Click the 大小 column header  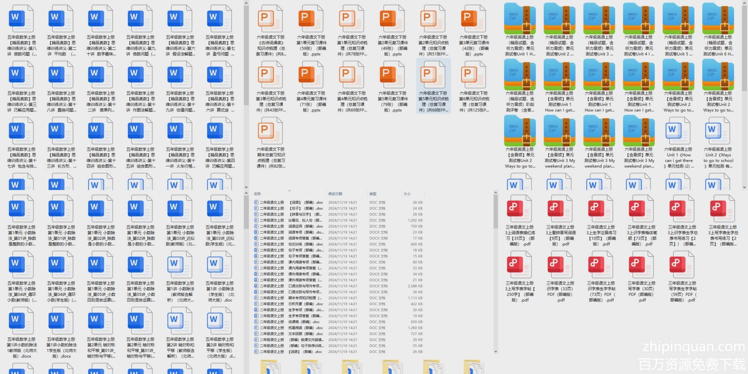click(407, 194)
